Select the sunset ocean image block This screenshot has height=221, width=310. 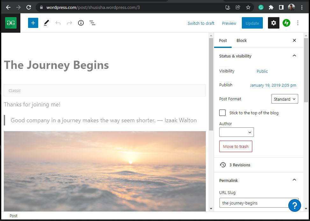(x=105, y=171)
